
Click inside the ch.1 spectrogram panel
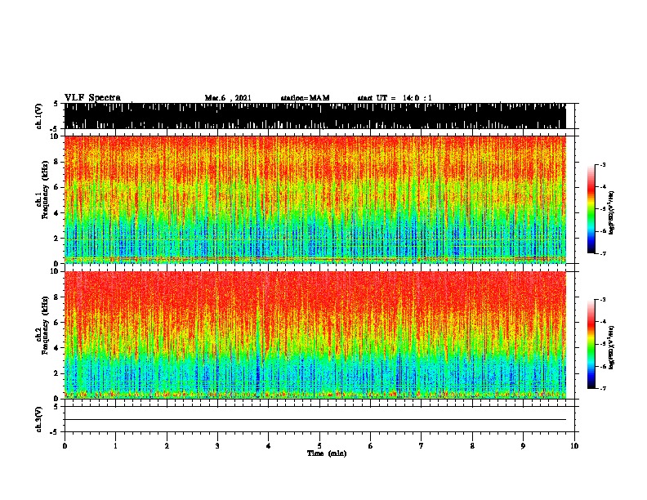pos(315,199)
